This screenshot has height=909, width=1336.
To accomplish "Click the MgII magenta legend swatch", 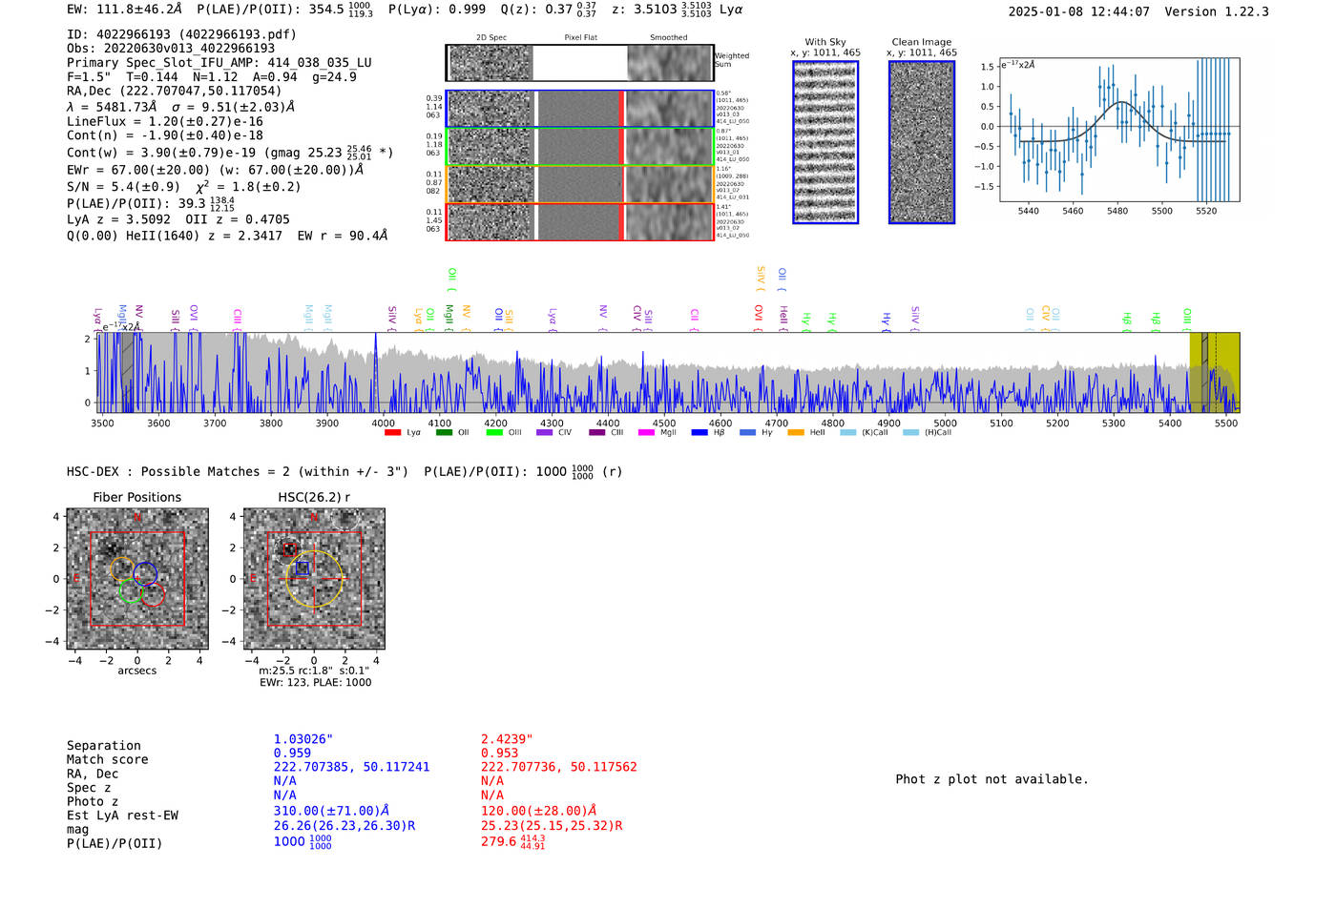I will click(x=646, y=433).
